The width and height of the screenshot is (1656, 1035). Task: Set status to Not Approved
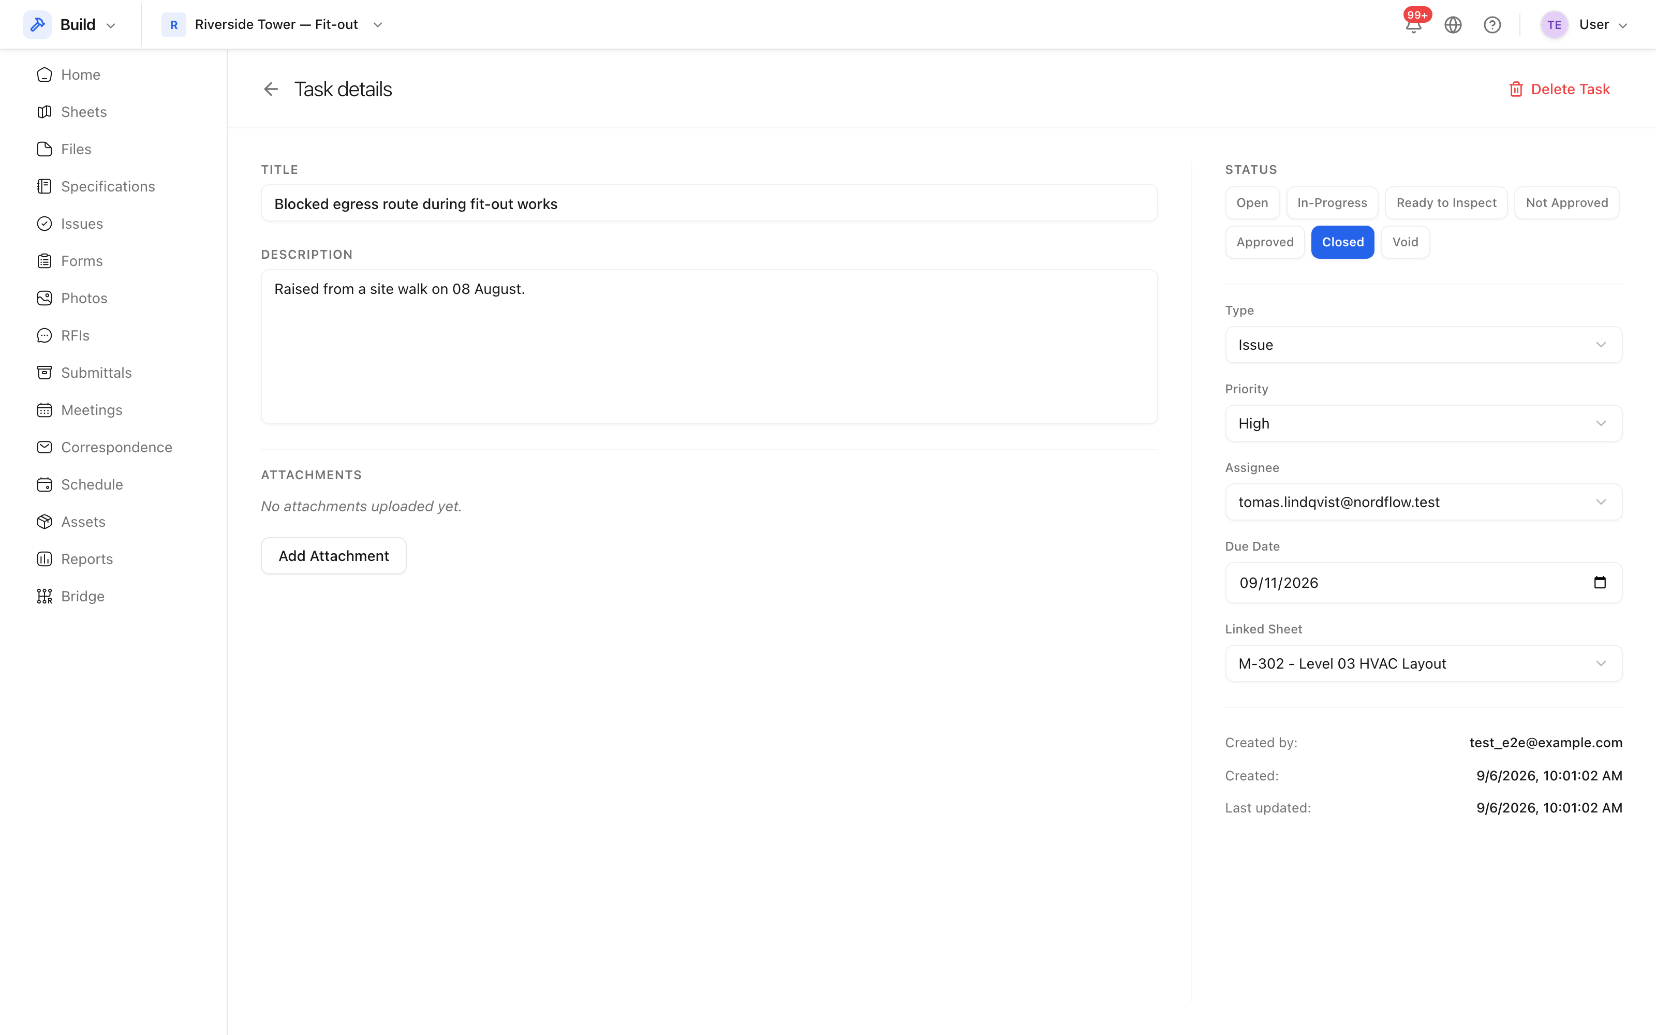click(x=1566, y=203)
